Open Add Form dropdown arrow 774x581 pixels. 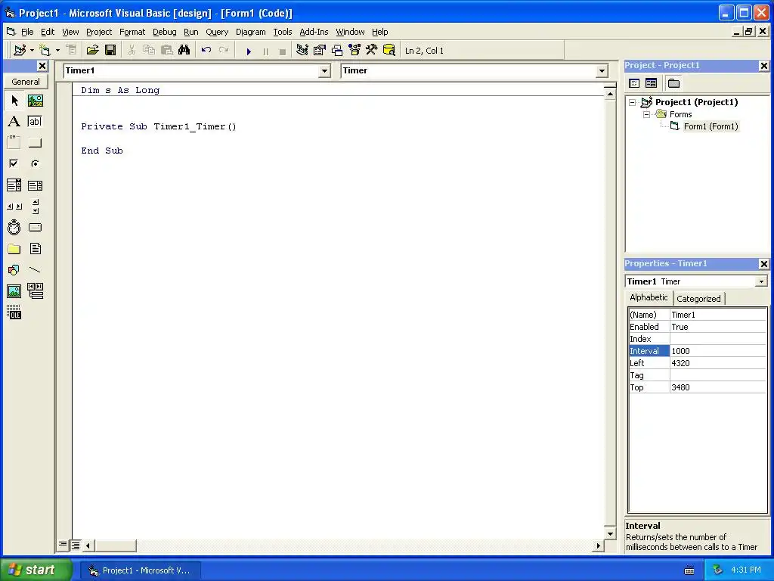pyautogui.click(x=57, y=50)
